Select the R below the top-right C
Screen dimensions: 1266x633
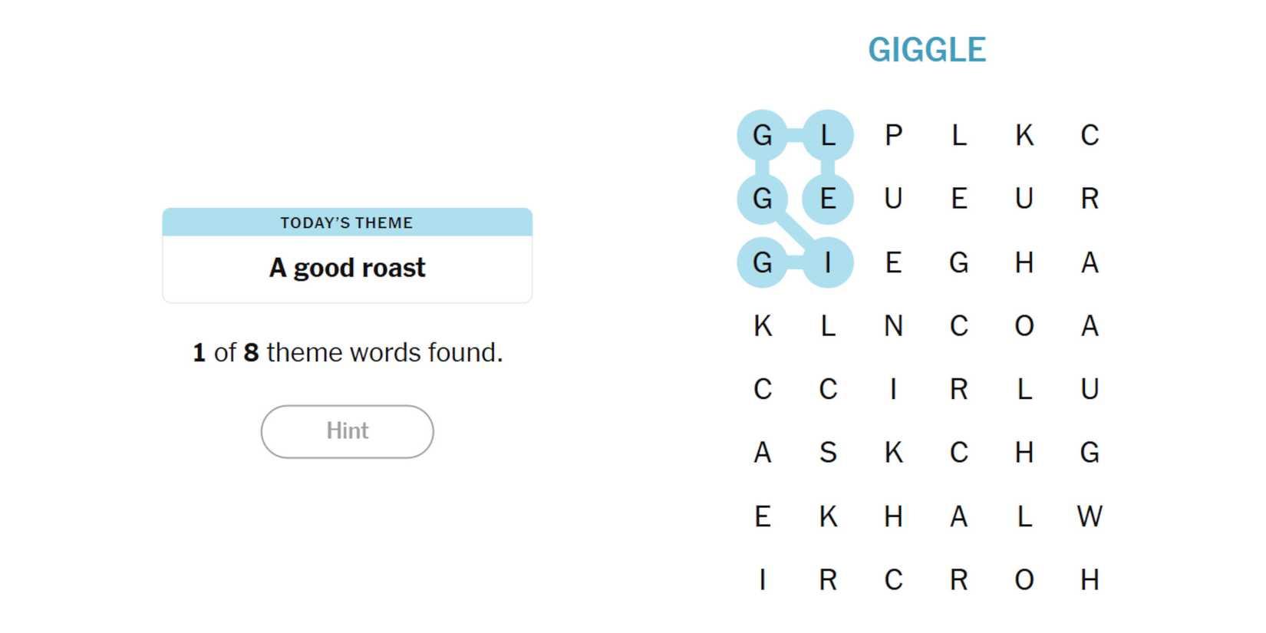[x=1090, y=199]
